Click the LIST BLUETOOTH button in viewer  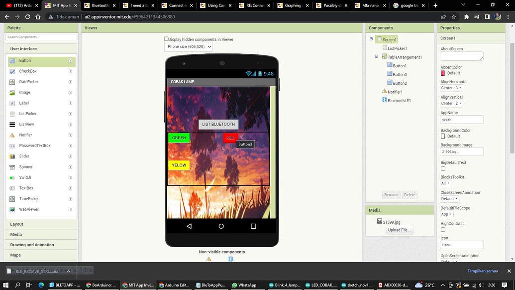[x=218, y=124]
